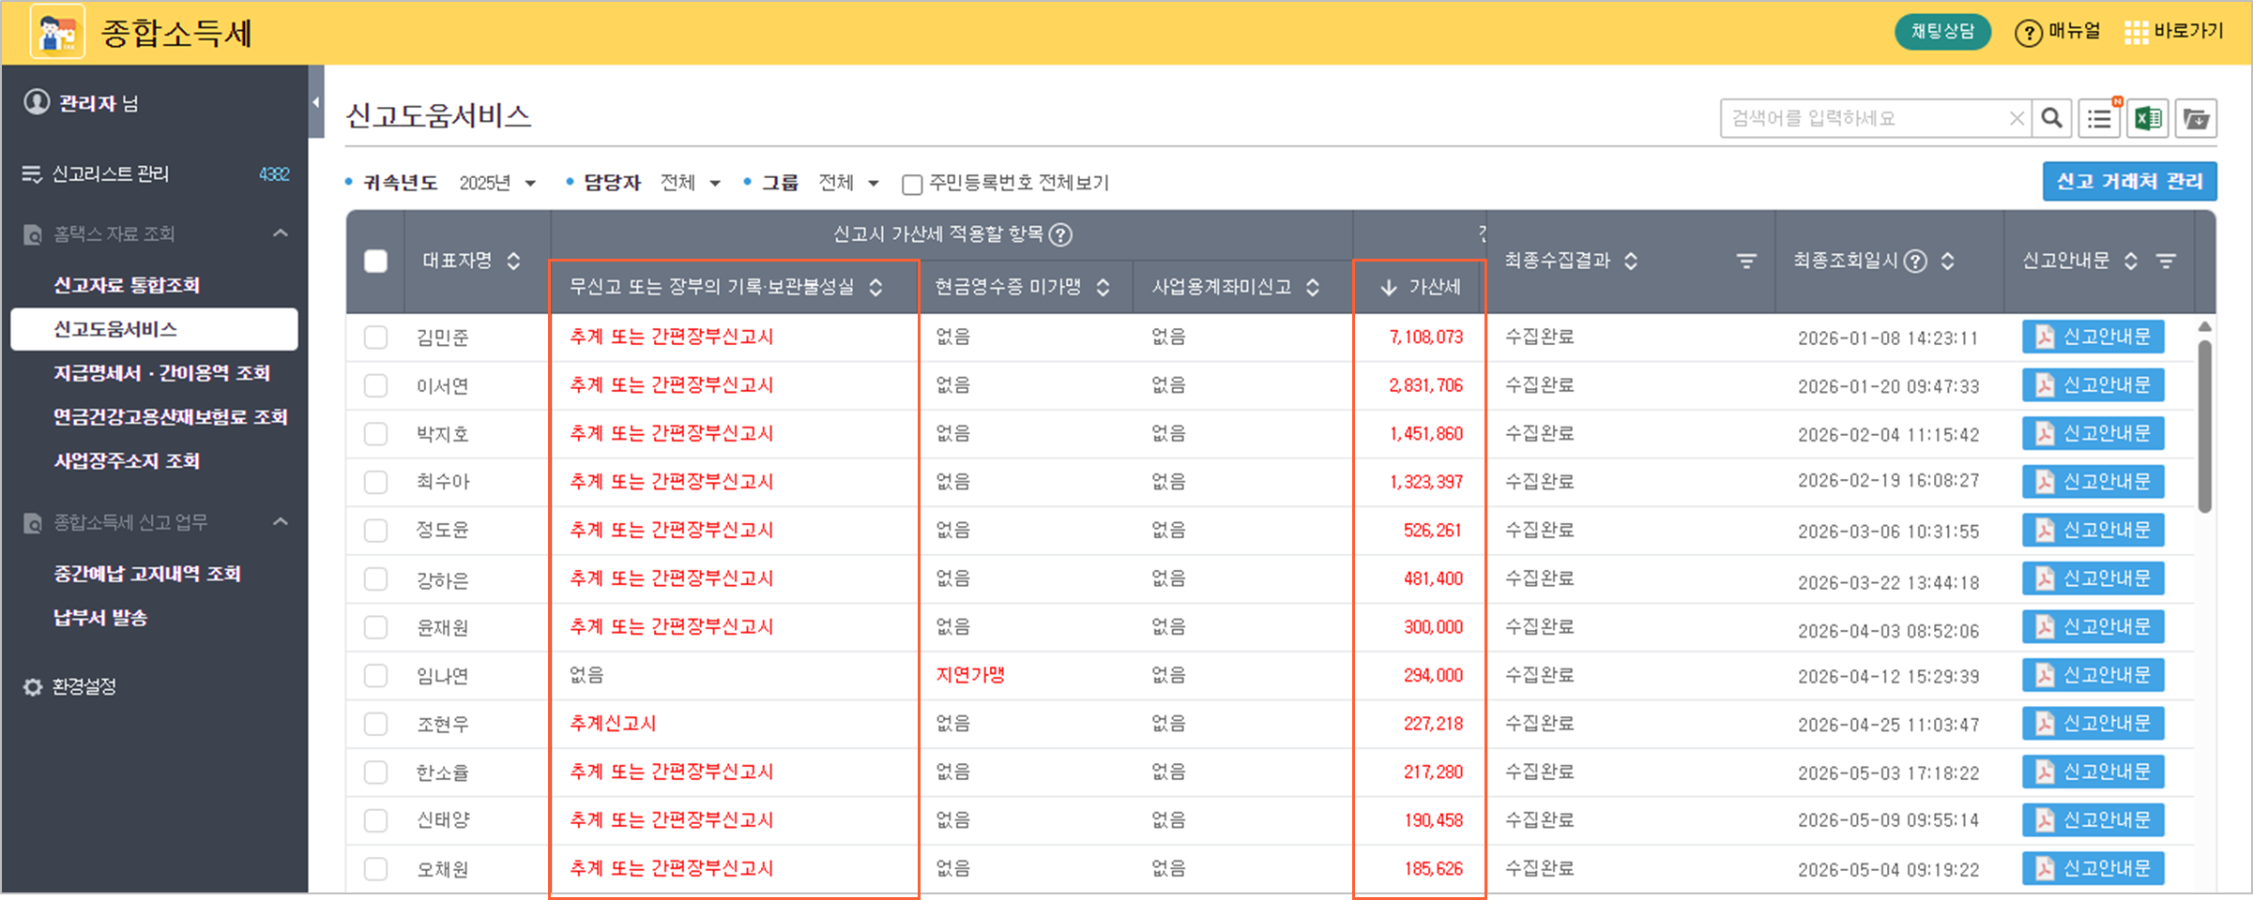Click the folder download icon beside Excel
The width and height of the screenshot is (2253, 900).
click(x=2196, y=118)
